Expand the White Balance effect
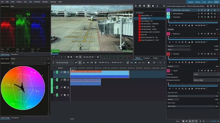 [x=172, y=14]
